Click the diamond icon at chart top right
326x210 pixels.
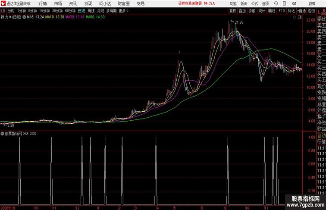pos(295,17)
